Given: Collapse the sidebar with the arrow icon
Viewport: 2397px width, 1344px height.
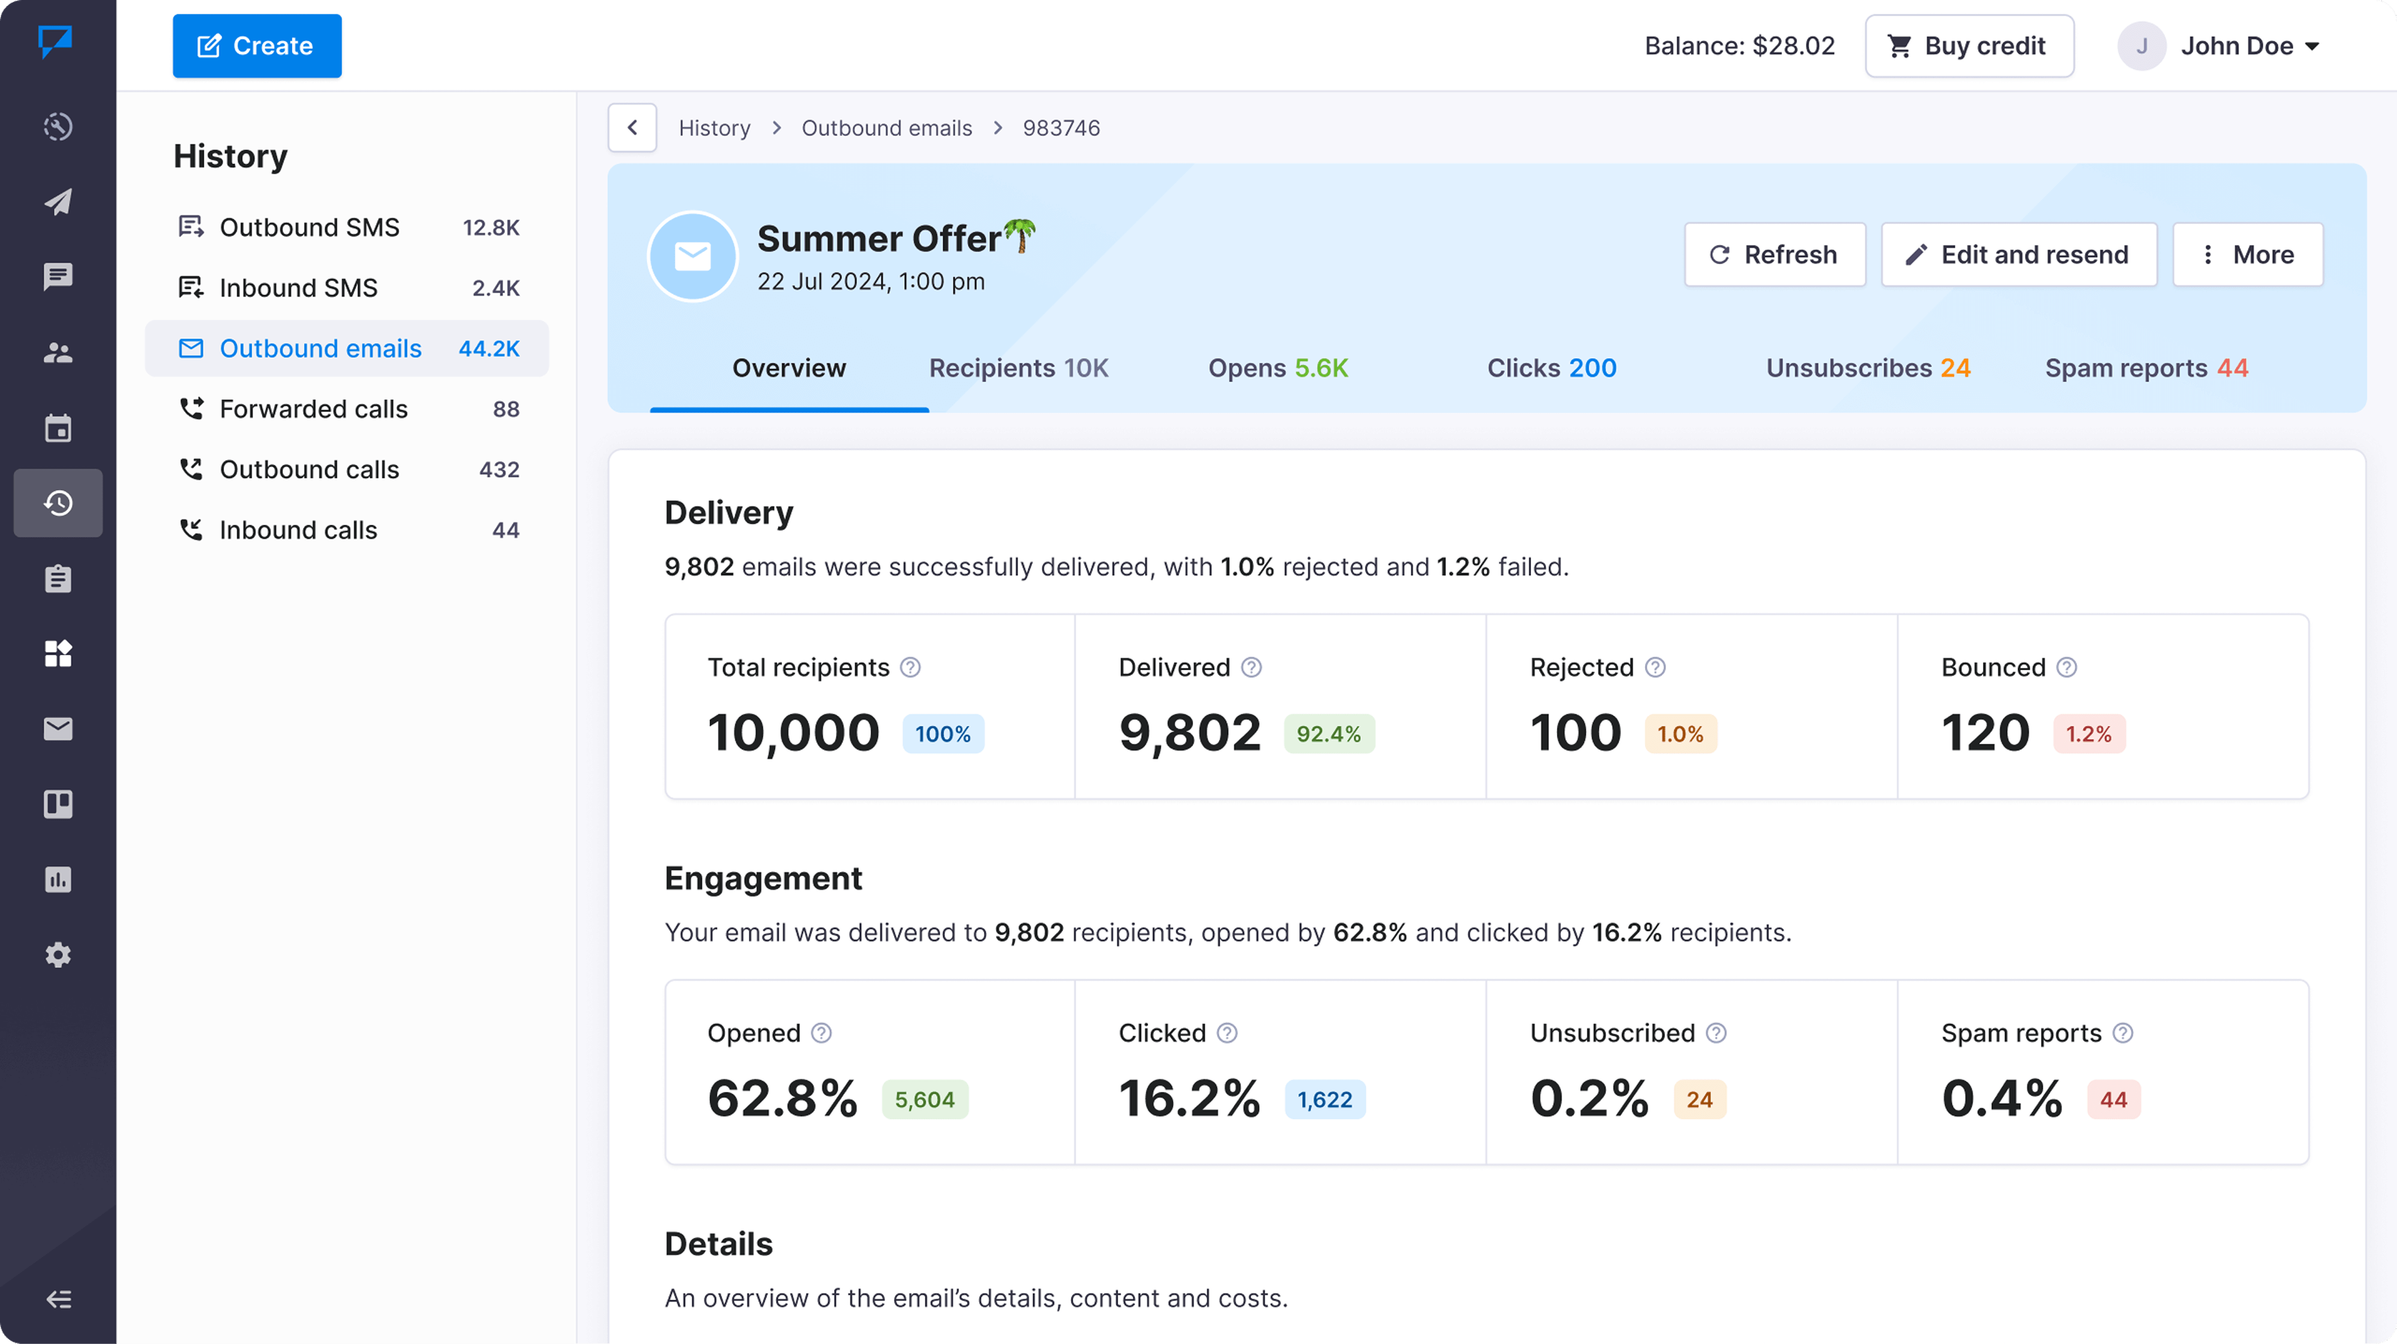Looking at the screenshot, I should [x=58, y=1299].
